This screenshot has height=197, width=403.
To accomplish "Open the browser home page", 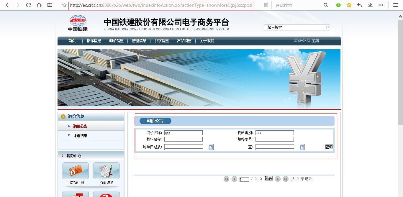I will 39,5.
